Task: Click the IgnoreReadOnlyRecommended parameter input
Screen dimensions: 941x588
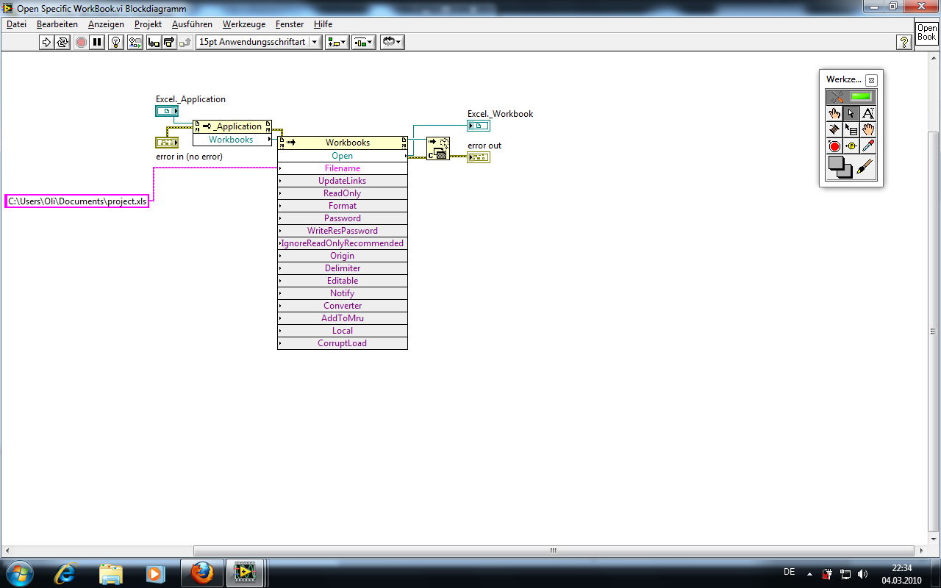Action: tap(343, 243)
